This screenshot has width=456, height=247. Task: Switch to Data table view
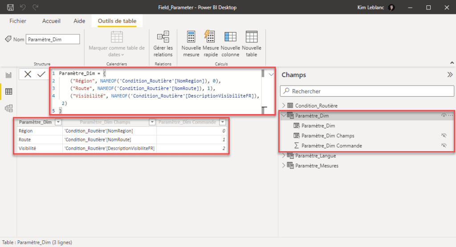pyautogui.click(x=9, y=91)
